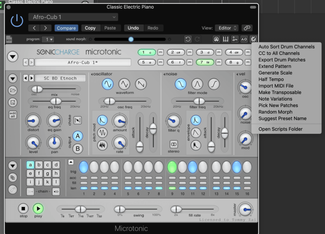The width and height of the screenshot is (325, 234).
Task: Select linear noise envelope icon
Action: (196, 132)
